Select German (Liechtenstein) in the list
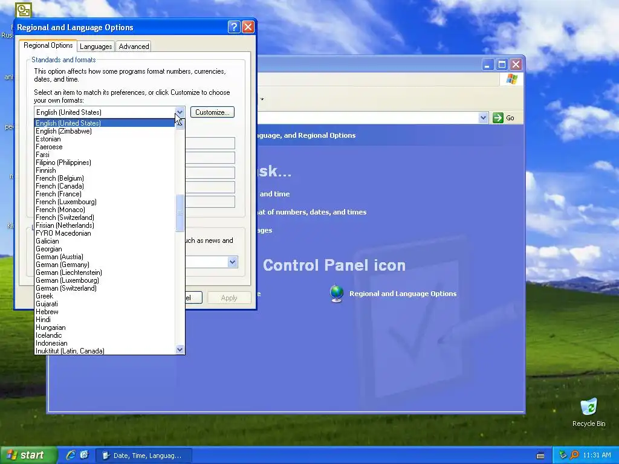This screenshot has height=464, width=619. [x=105, y=272]
